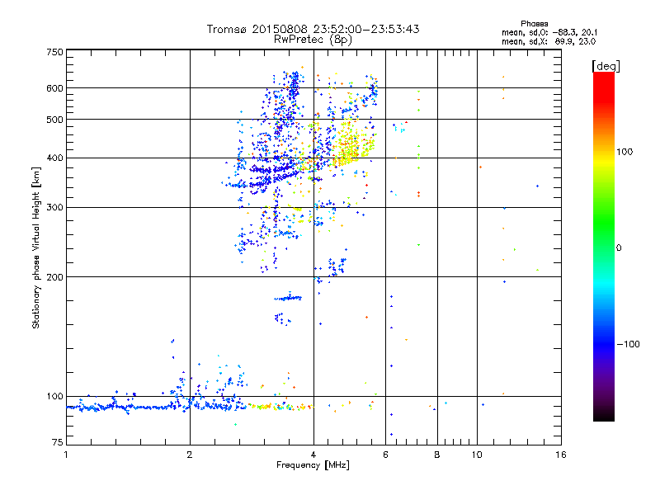Click the y-axis '100' tick label
Viewport: 660px width, 495px height.
[x=55, y=397]
